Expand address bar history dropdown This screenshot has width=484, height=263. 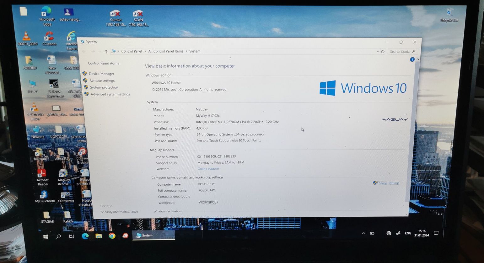pos(378,52)
